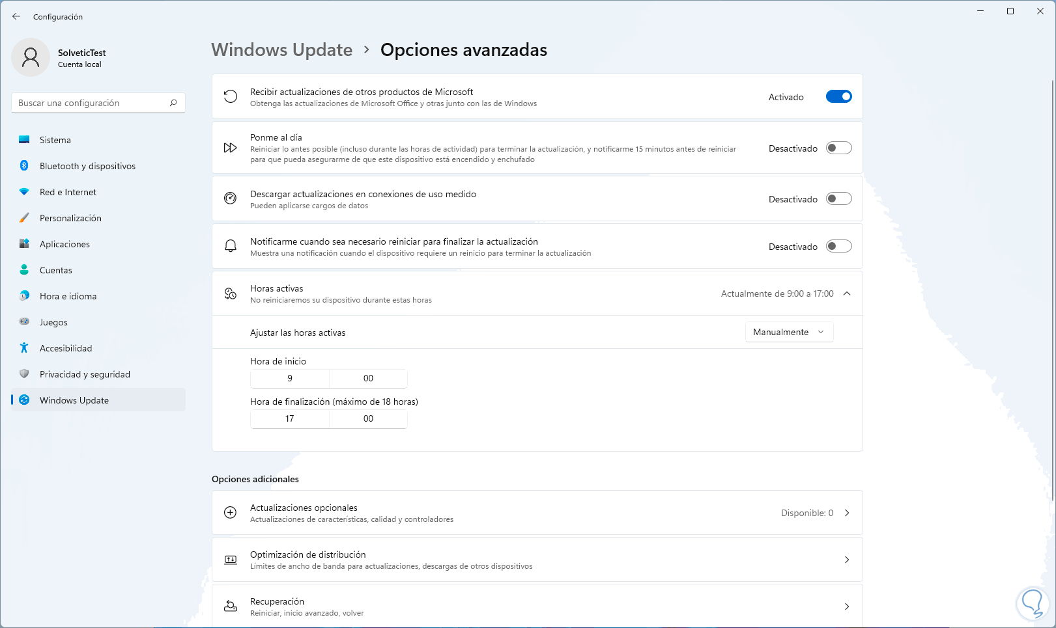The height and width of the screenshot is (628, 1056).
Task: Minimize the Configuración window
Action: click(x=980, y=11)
